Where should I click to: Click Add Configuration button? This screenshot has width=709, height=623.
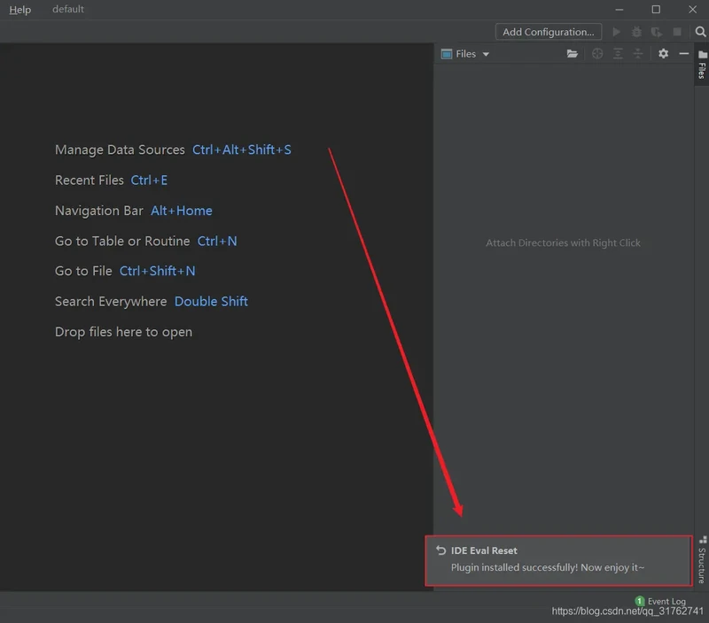[548, 32]
